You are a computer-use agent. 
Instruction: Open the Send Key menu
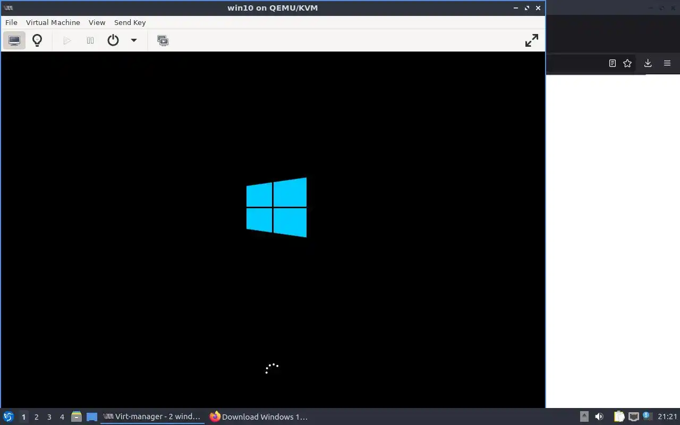coord(130,22)
